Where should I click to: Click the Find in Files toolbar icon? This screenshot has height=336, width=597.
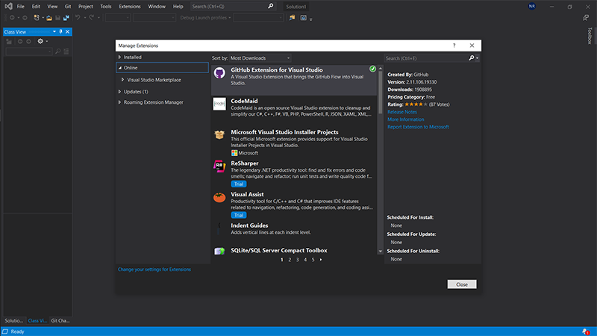tap(292, 17)
